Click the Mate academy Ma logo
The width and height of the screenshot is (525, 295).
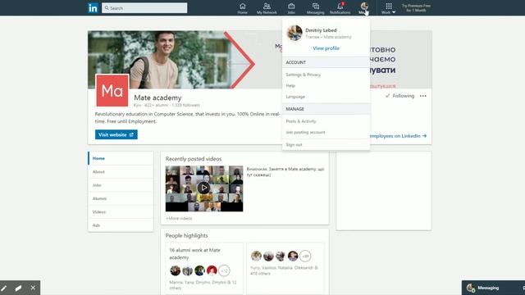pyautogui.click(x=112, y=91)
